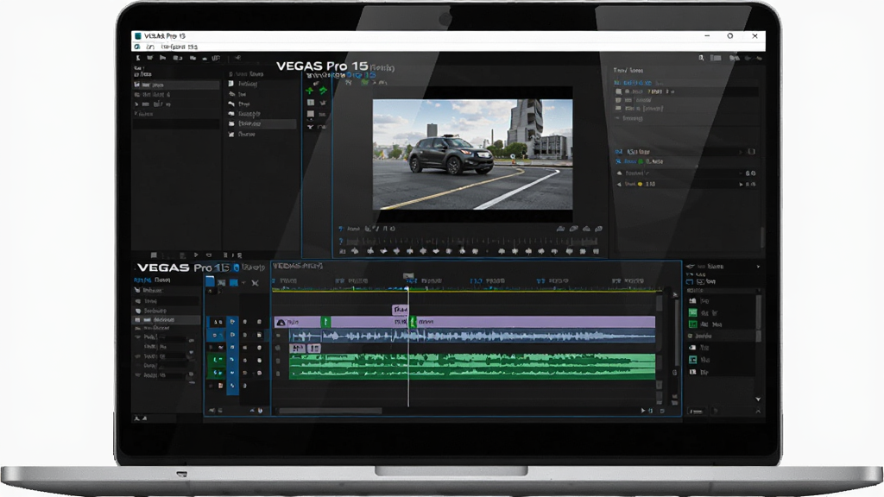Image resolution: width=884 pixels, height=497 pixels.
Task: Expand the triangle row in the top-left project list
Action: click(136, 104)
